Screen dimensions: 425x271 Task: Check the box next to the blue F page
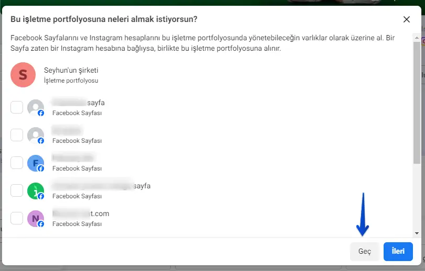tap(17, 163)
